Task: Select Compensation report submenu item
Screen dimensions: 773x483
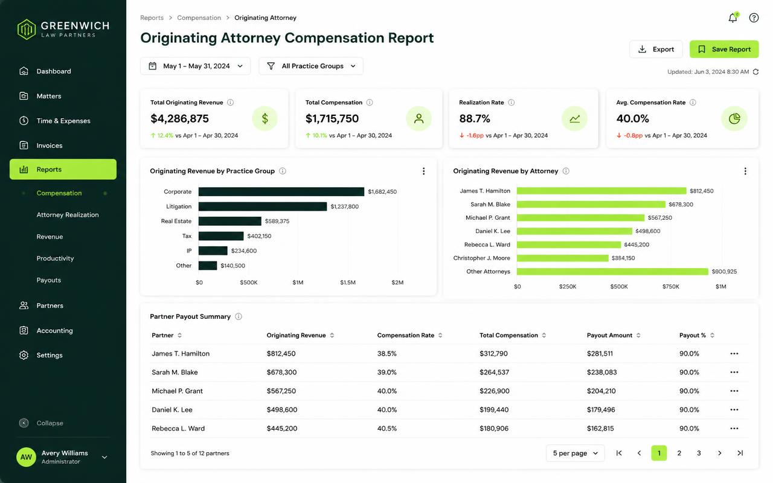Action: click(x=59, y=193)
